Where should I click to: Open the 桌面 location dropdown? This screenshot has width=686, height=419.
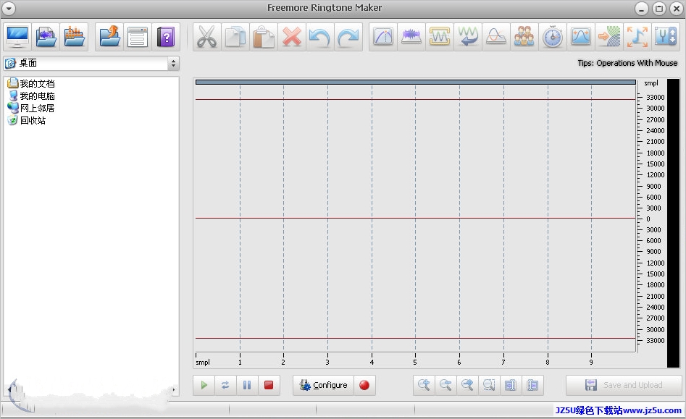click(173, 64)
